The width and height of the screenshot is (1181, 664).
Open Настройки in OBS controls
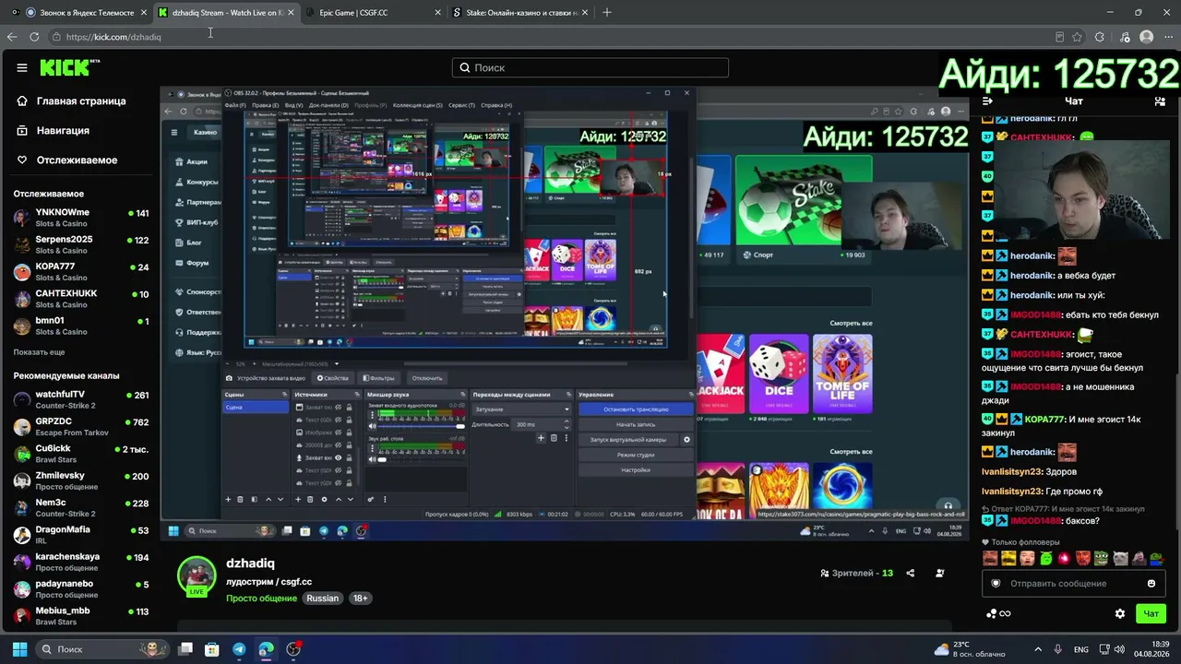click(636, 469)
